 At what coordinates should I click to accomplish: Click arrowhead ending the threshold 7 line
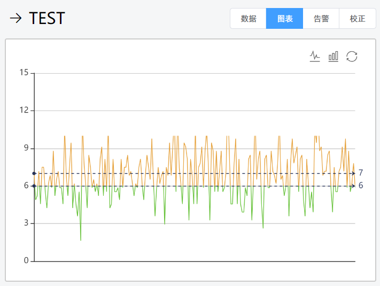tap(353, 173)
